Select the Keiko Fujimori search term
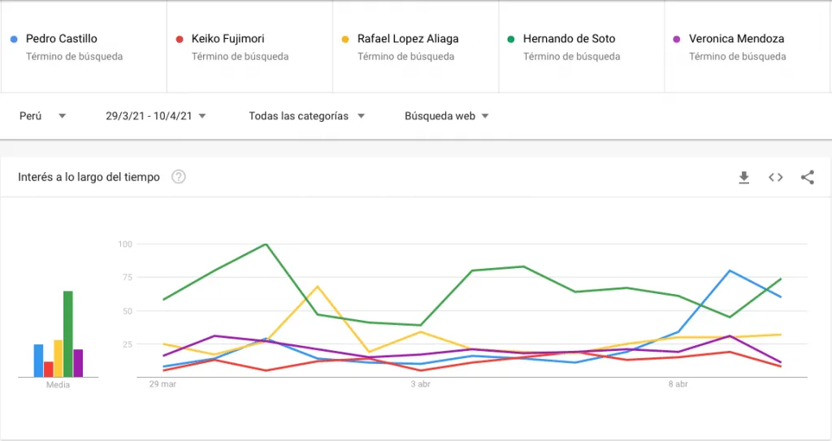The height and width of the screenshot is (441, 832). tap(227, 39)
